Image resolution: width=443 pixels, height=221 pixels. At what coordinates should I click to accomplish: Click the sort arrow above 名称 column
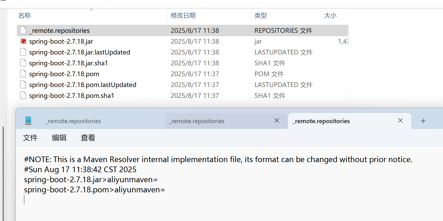tap(91, 10)
